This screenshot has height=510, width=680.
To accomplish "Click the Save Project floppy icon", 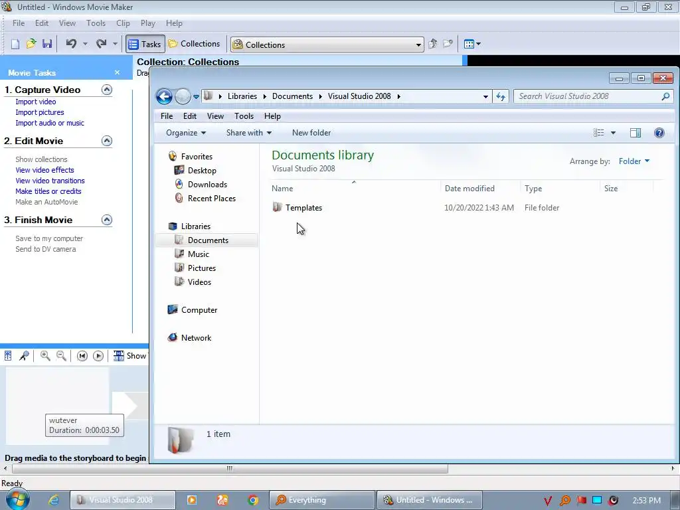I will click(47, 44).
